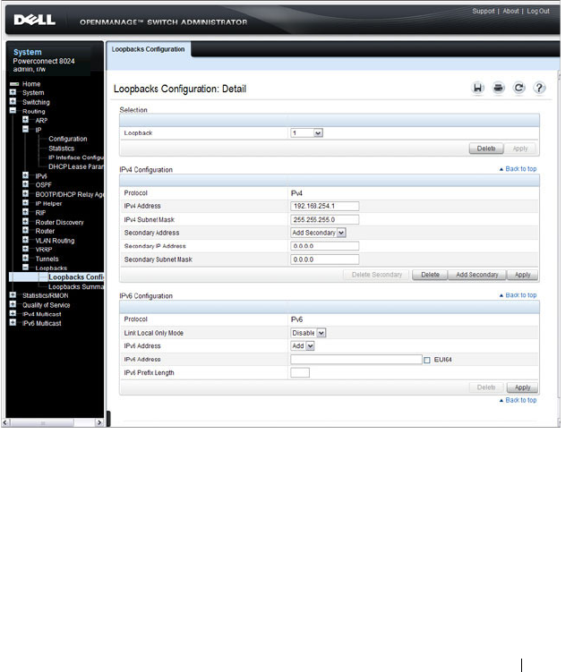Screen dimensions: 574x672
Task: Click Apply in IPv6 Configuration
Action: pos(523,387)
